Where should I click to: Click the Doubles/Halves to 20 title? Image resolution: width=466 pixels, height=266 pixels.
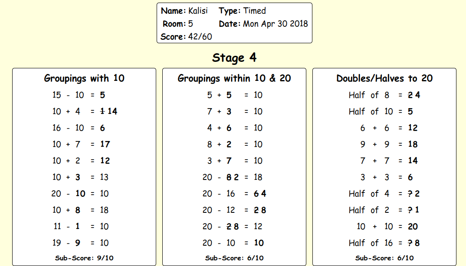(x=384, y=78)
